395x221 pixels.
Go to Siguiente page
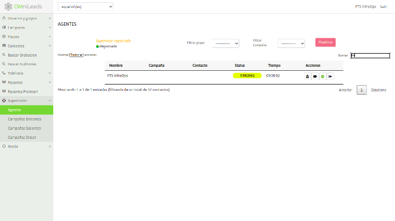pos(378,90)
